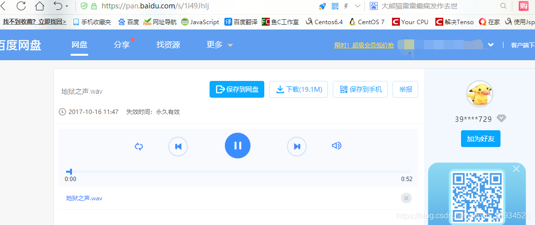
Task: Click the audio progress bar track
Action: (x=238, y=171)
